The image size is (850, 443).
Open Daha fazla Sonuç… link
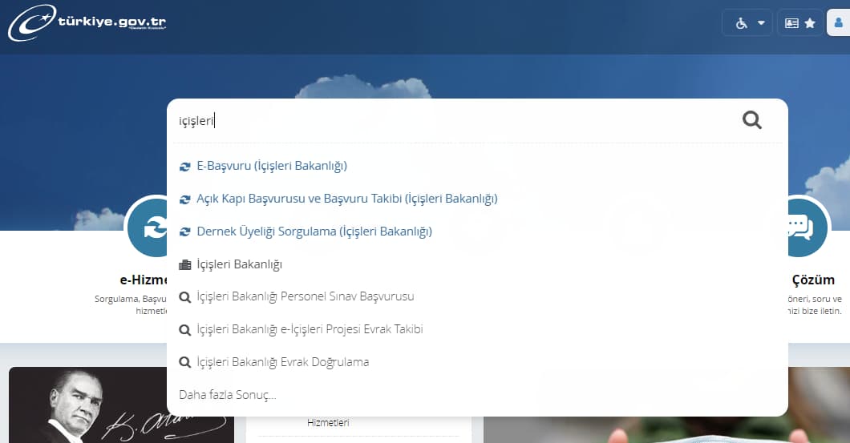(228, 395)
